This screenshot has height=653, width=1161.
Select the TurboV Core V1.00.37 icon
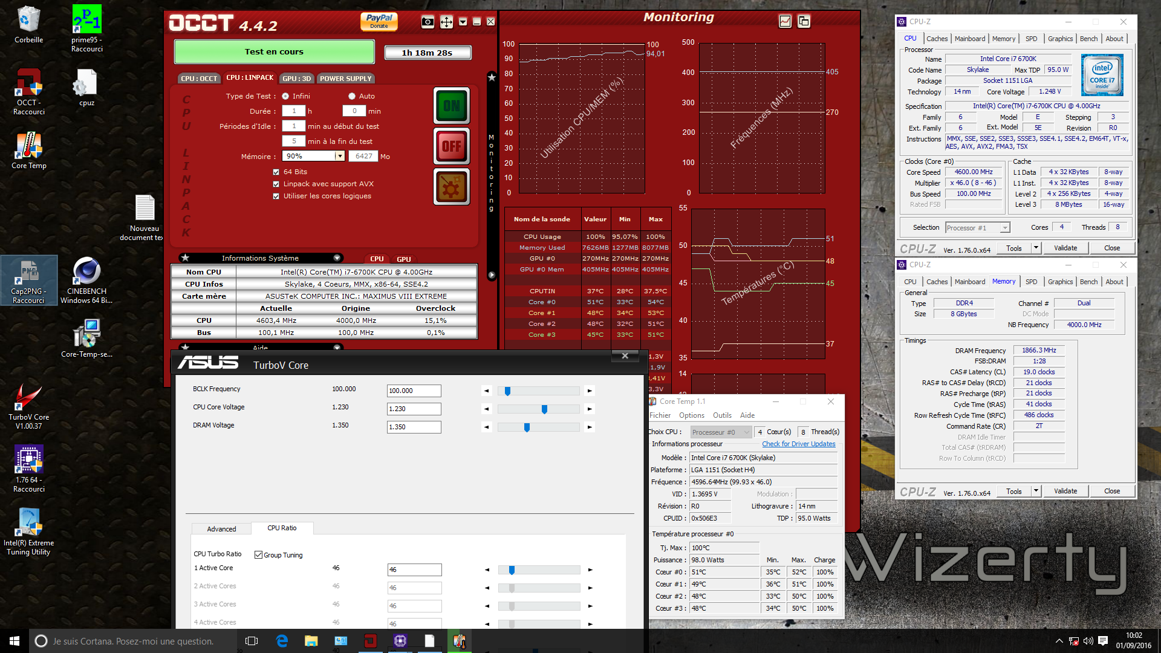pyautogui.click(x=29, y=406)
